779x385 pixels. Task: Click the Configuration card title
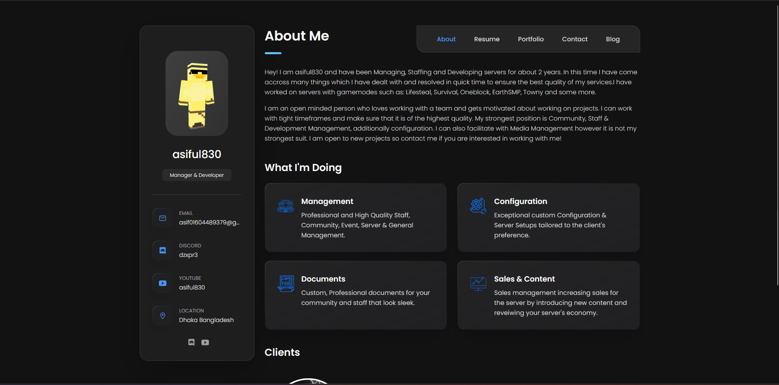pyautogui.click(x=520, y=201)
